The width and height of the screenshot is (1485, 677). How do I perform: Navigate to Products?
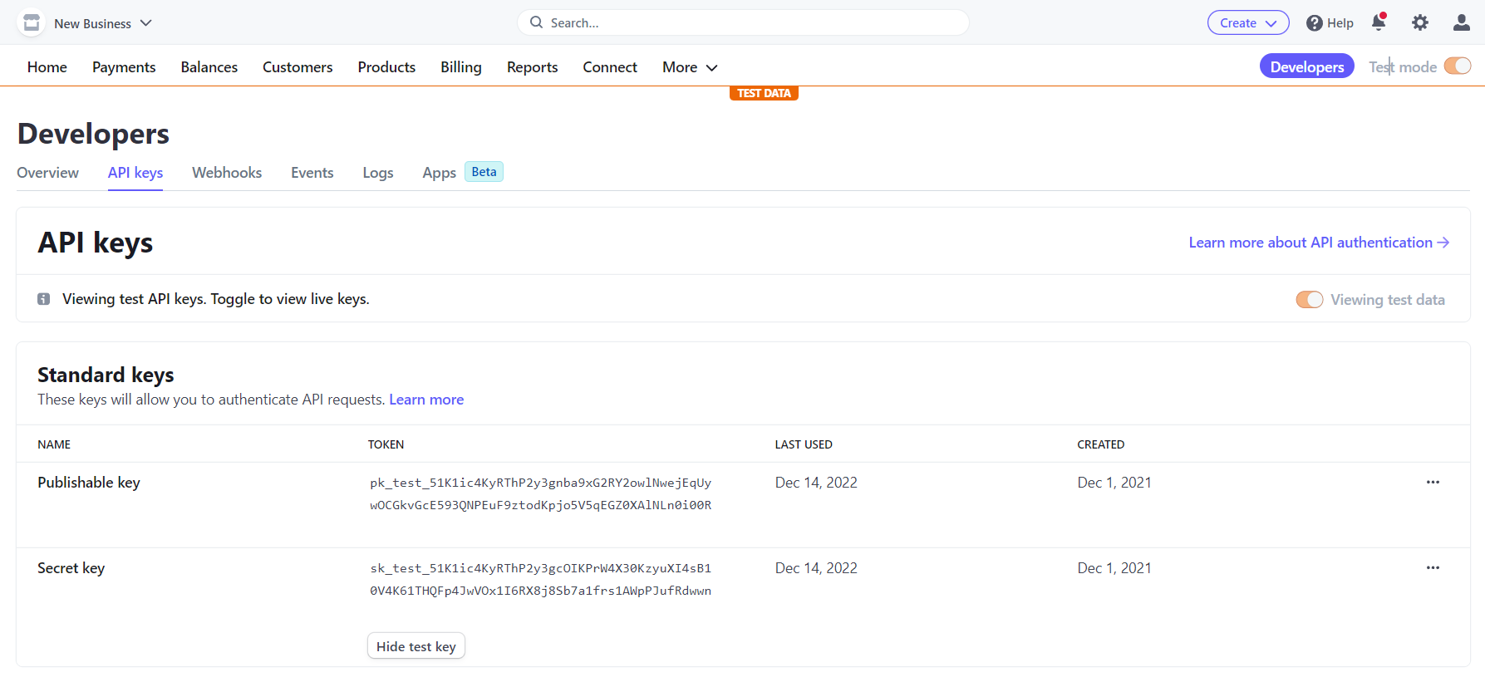tap(386, 67)
